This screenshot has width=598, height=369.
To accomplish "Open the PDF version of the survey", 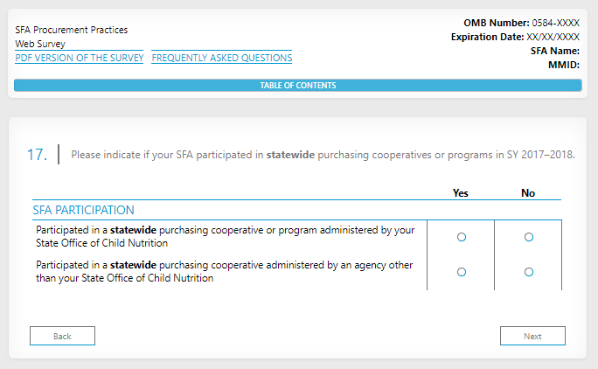I will tap(79, 58).
